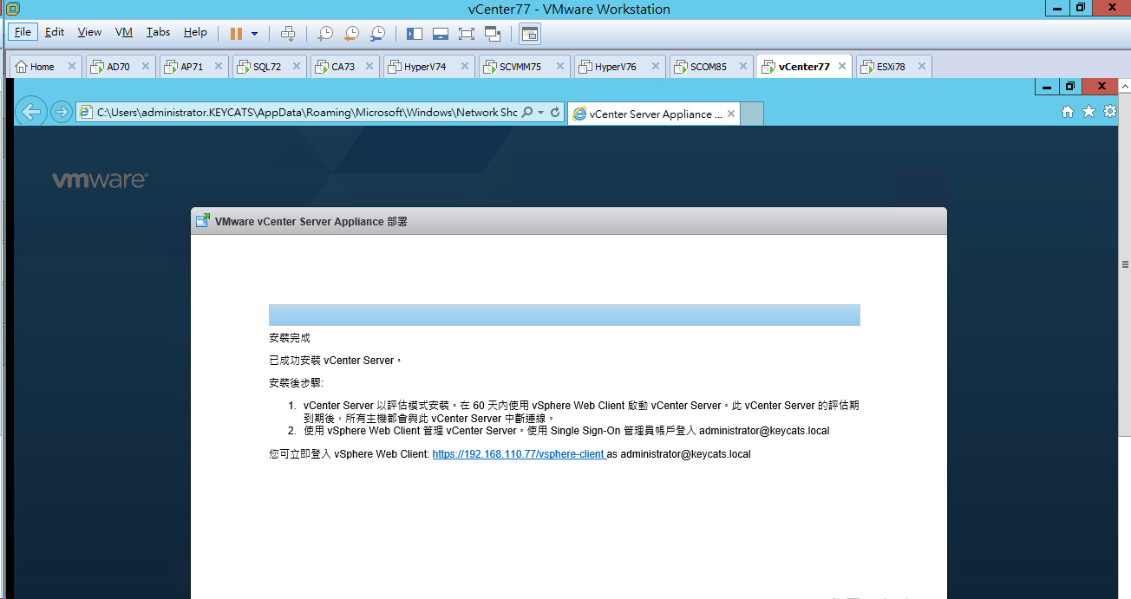Click the browser refresh icon
1131x599 pixels.
tap(555, 113)
